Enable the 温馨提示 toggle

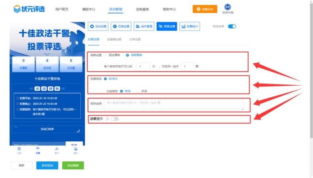(x=114, y=119)
